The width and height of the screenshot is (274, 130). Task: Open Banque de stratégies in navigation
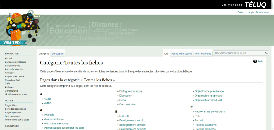pos(16,62)
